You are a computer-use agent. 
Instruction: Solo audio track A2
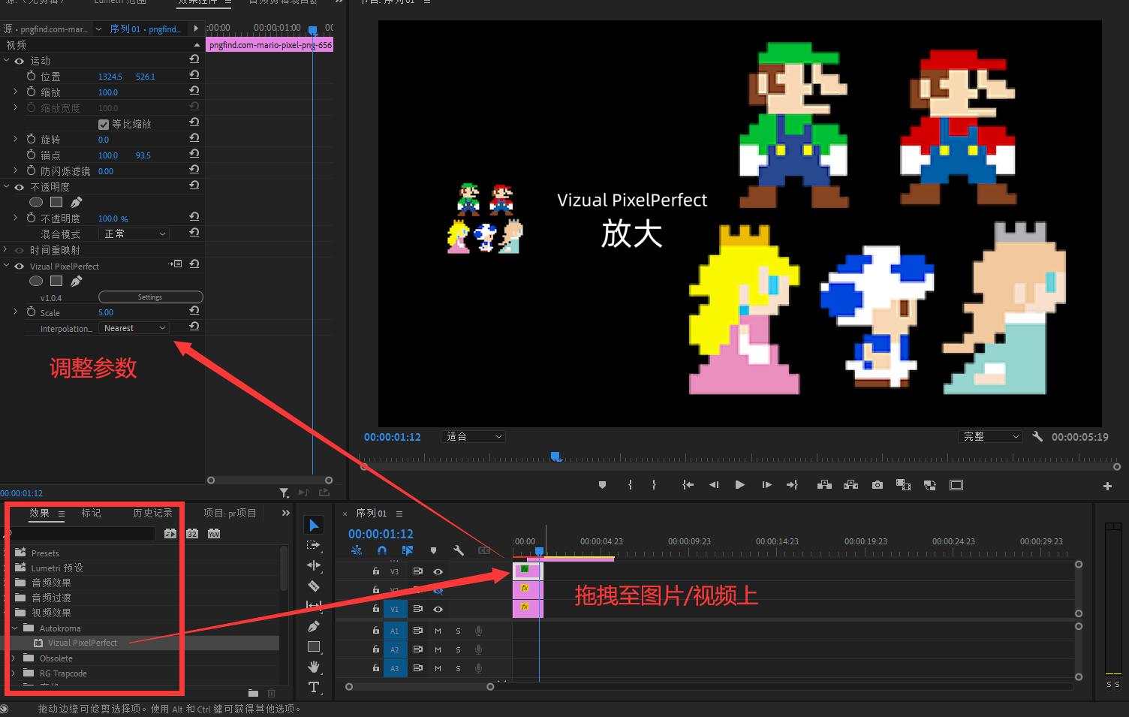tap(458, 649)
